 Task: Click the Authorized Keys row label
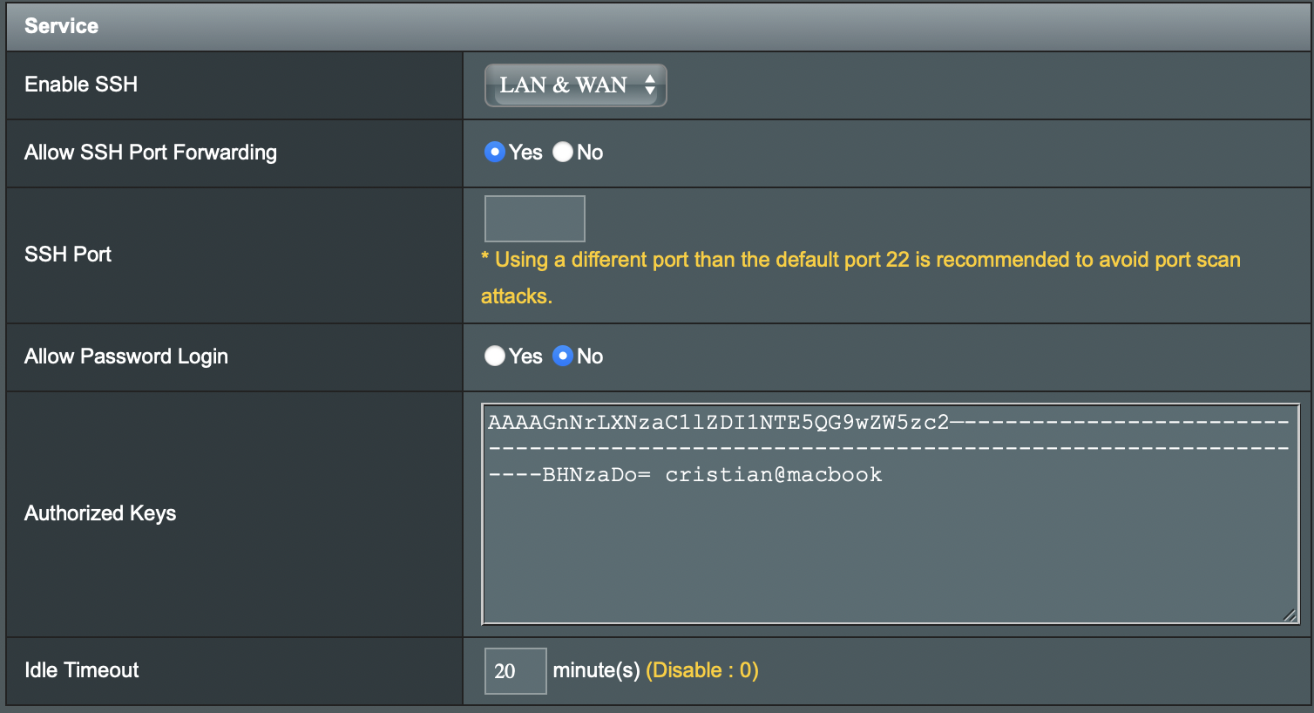point(99,513)
